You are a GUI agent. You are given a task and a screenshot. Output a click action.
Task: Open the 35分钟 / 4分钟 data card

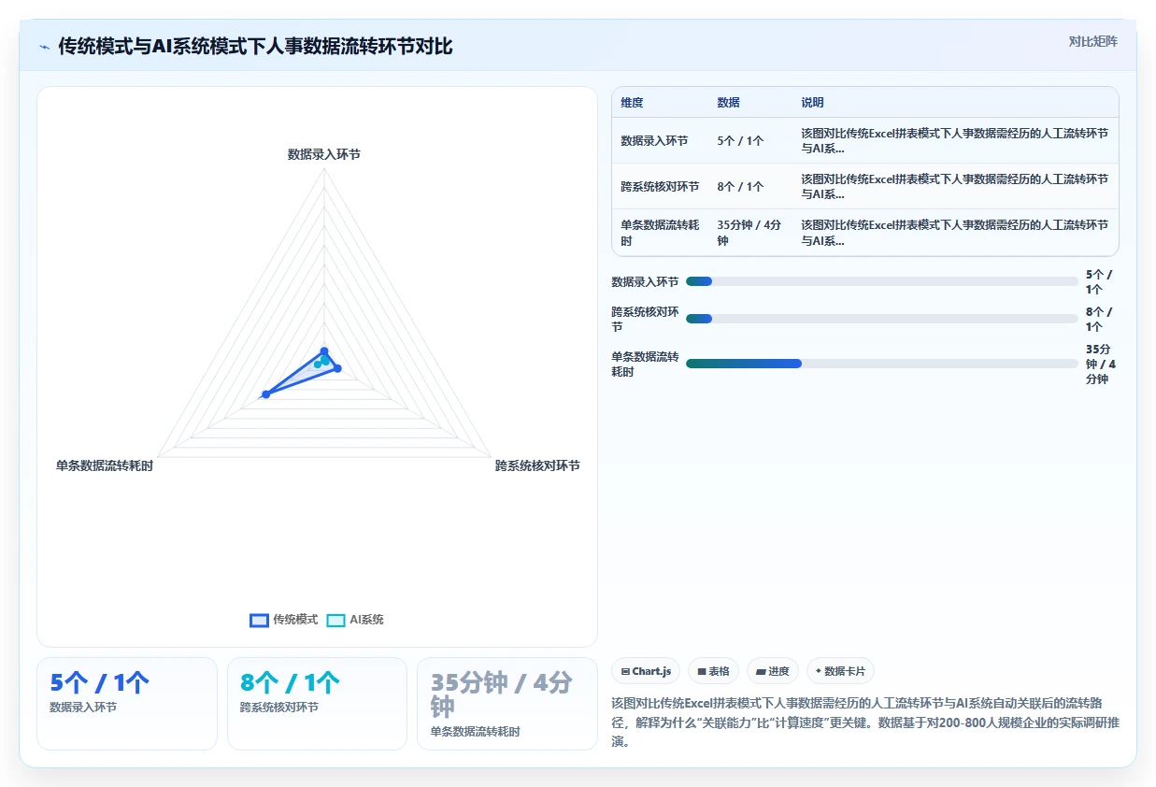click(507, 703)
